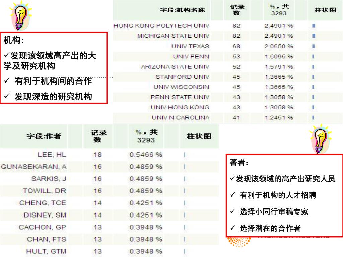
Task: Click the 字段:机构名称 column header
Action: [x=183, y=10]
